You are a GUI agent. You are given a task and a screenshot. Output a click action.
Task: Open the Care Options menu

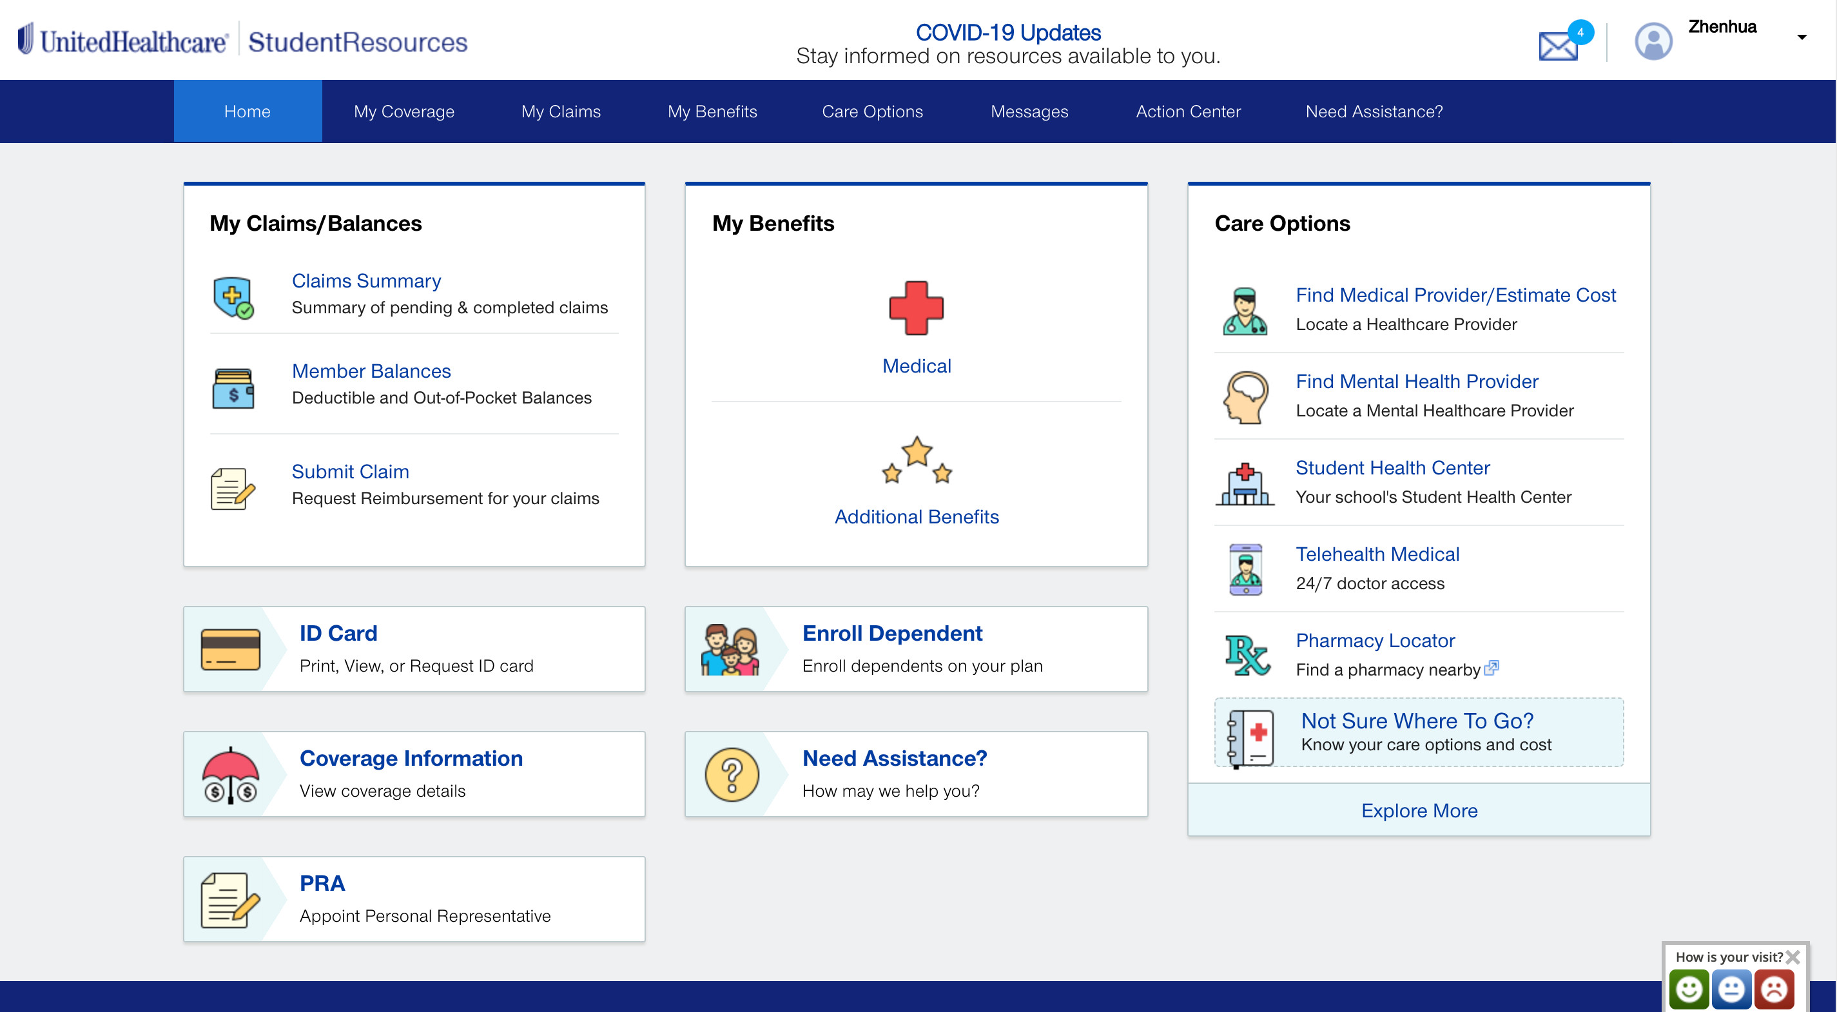coord(871,112)
